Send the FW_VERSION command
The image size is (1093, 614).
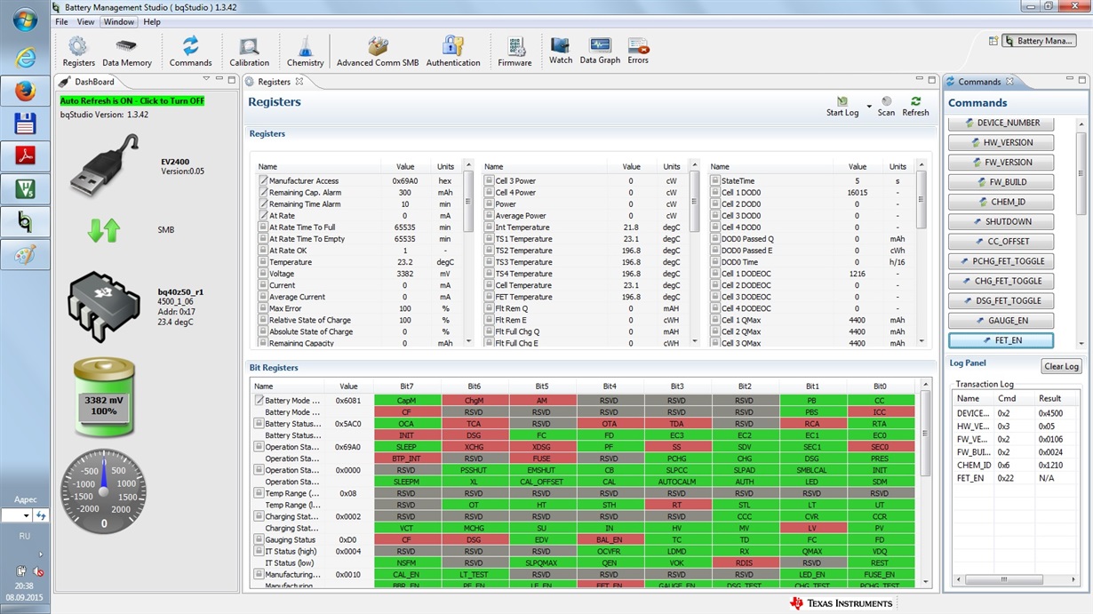point(1001,163)
